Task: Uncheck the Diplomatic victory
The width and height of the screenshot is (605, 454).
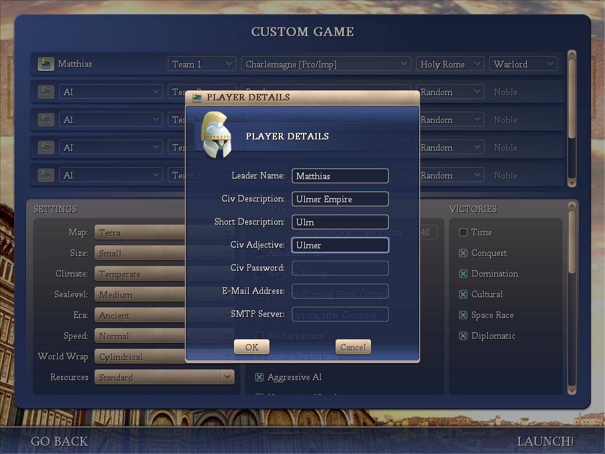Action: (463, 336)
